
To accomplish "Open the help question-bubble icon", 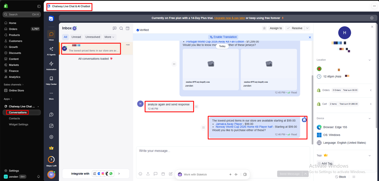I will (x=51, y=115).
